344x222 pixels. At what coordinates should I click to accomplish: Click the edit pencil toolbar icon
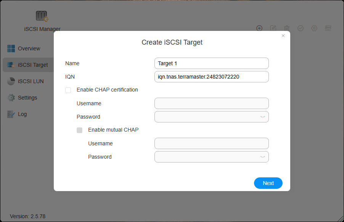[x=273, y=28]
